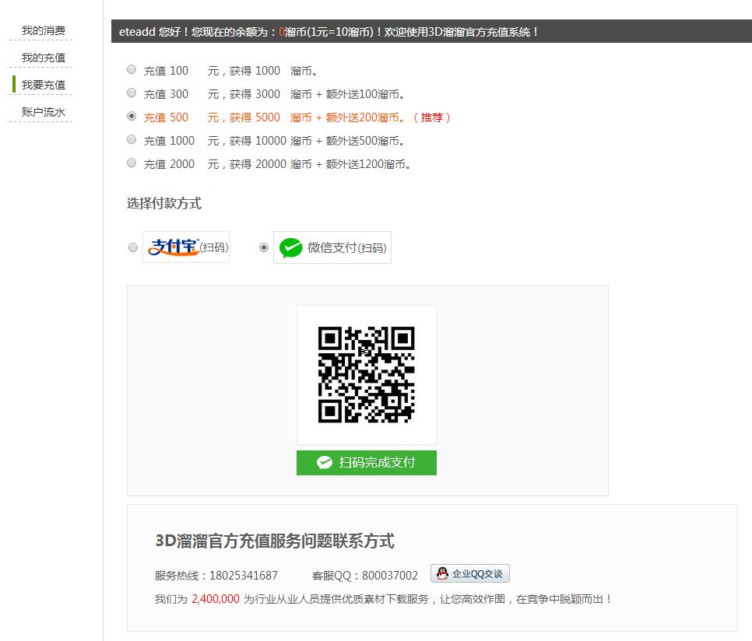Select the 充值 500 元 recommended radio button
This screenshot has width=752, height=641.
tap(132, 116)
